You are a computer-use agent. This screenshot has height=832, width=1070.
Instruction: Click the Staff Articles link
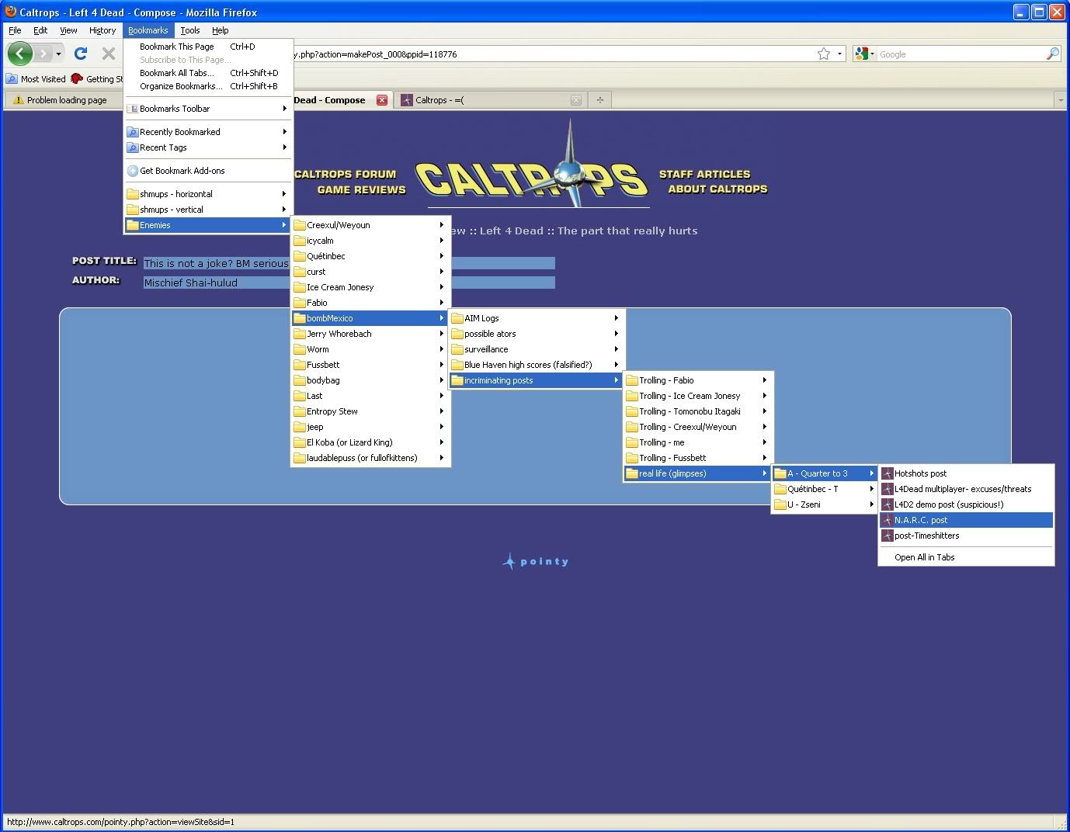coord(704,175)
